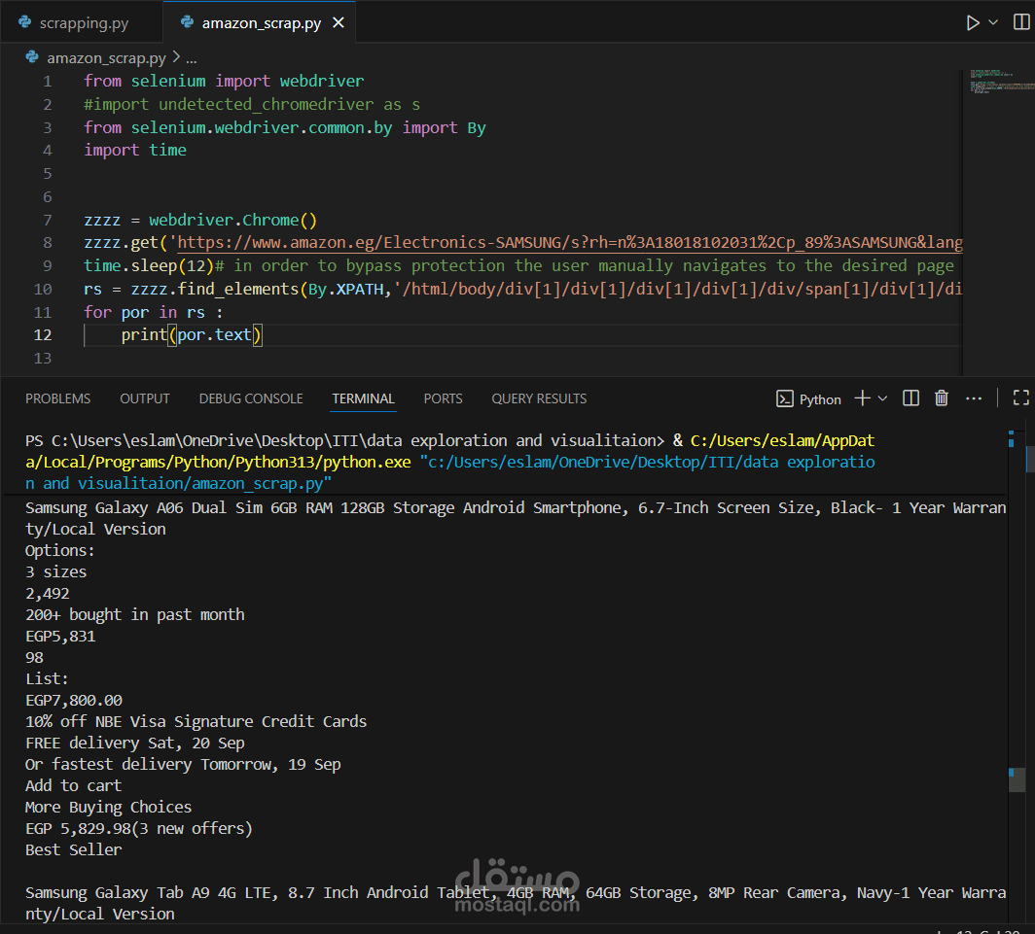Open the terminal more actions menu
This screenshot has height=934, width=1035.
coord(973,398)
